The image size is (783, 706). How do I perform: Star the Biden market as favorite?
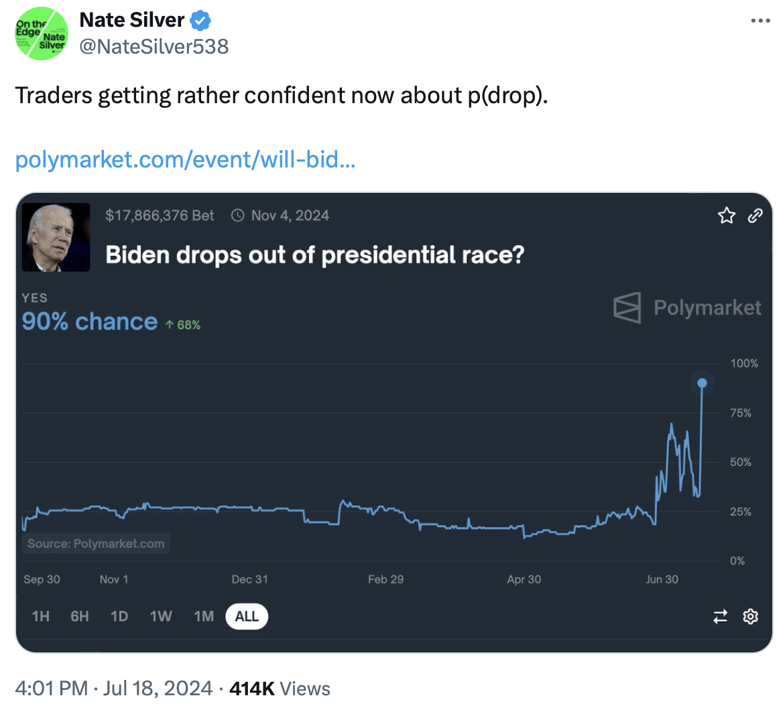coord(727,215)
